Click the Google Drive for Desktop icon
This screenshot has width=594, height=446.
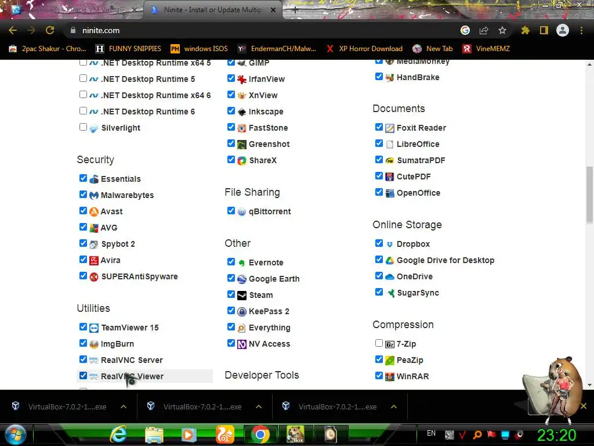point(390,261)
